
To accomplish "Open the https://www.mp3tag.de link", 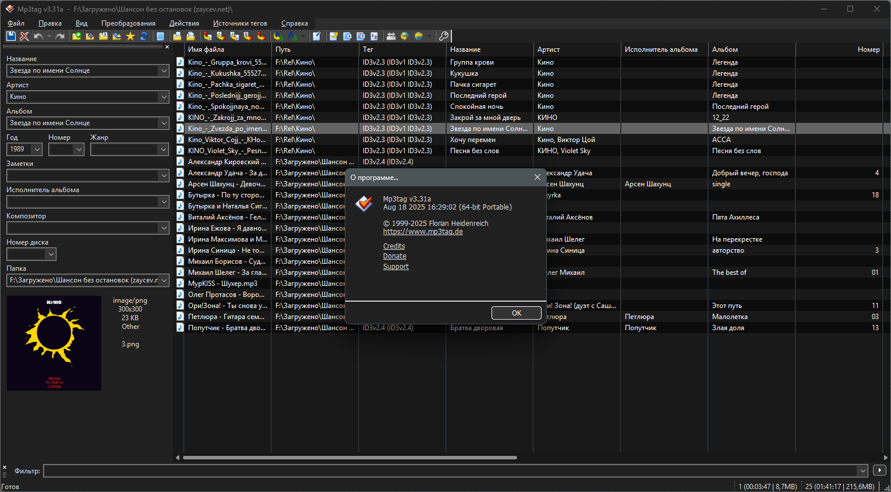I will [423, 232].
